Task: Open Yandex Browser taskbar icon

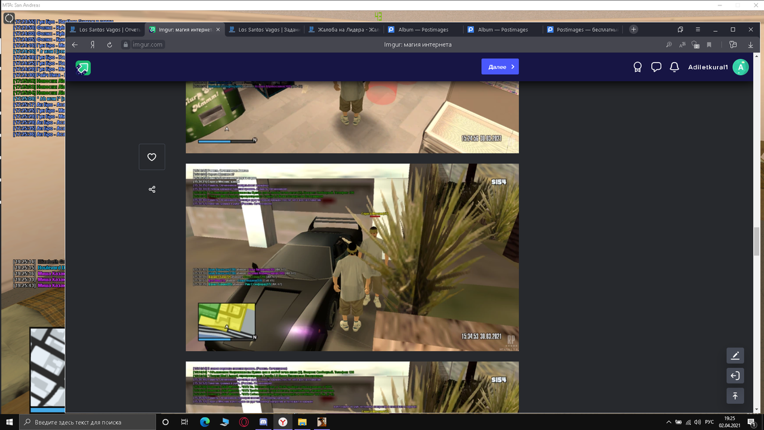Action: (282, 422)
